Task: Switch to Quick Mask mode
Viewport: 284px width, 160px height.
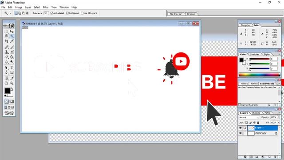Action: pyautogui.click(x=12, y=102)
